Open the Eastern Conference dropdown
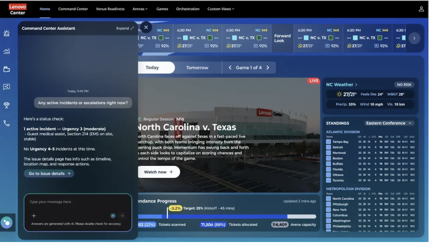429x243 pixels. pyautogui.click(x=389, y=123)
